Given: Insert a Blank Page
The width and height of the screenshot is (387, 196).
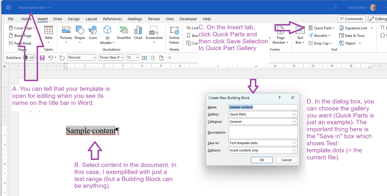Looking at the screenshot, I should pos(20,36).
